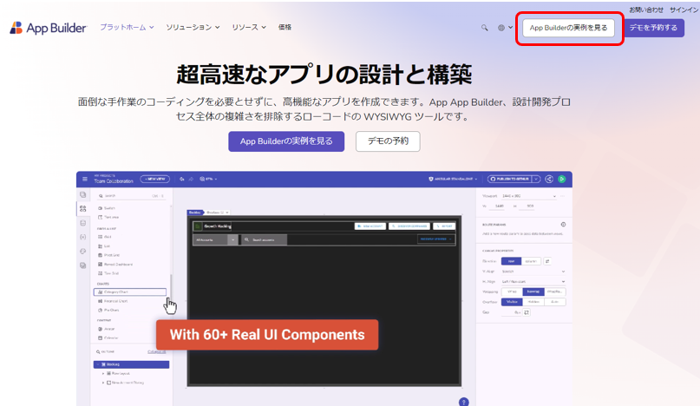
Task: Click the App Builder logo
Action: tap(49, 28)
